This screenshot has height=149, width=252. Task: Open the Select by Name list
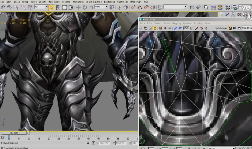(x=58, y=7)
